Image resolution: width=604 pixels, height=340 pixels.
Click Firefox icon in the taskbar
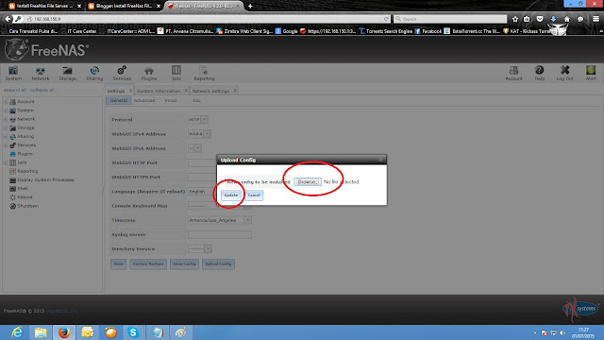click(x=64, y=332)
